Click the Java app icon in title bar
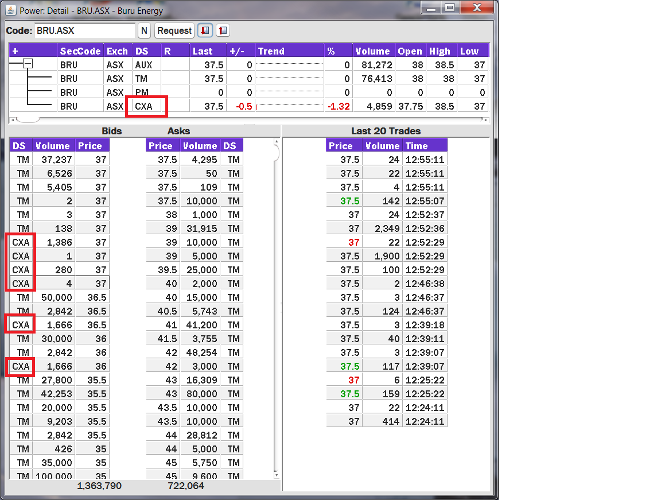Screen dimensions: 661x500 (11, 10)
